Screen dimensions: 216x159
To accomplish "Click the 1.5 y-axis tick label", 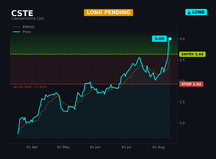I will coord(182,102).
